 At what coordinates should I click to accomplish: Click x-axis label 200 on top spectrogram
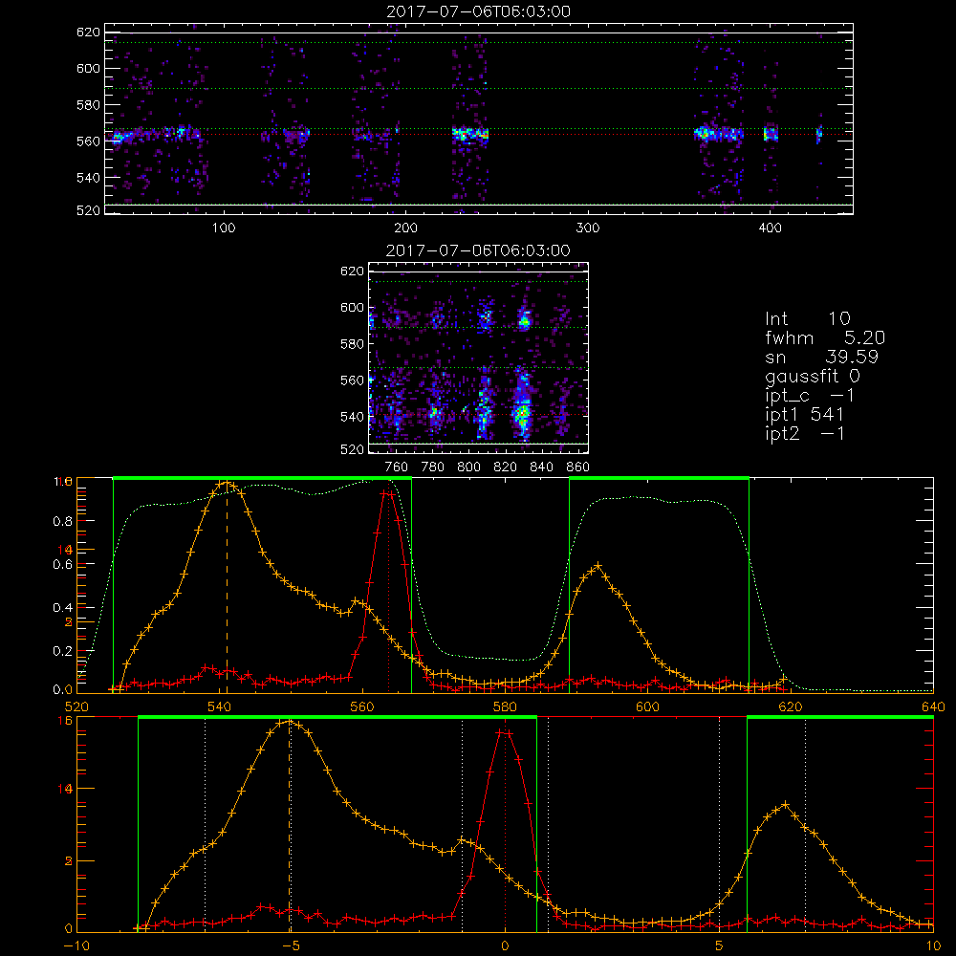click(x=405, y=228)
